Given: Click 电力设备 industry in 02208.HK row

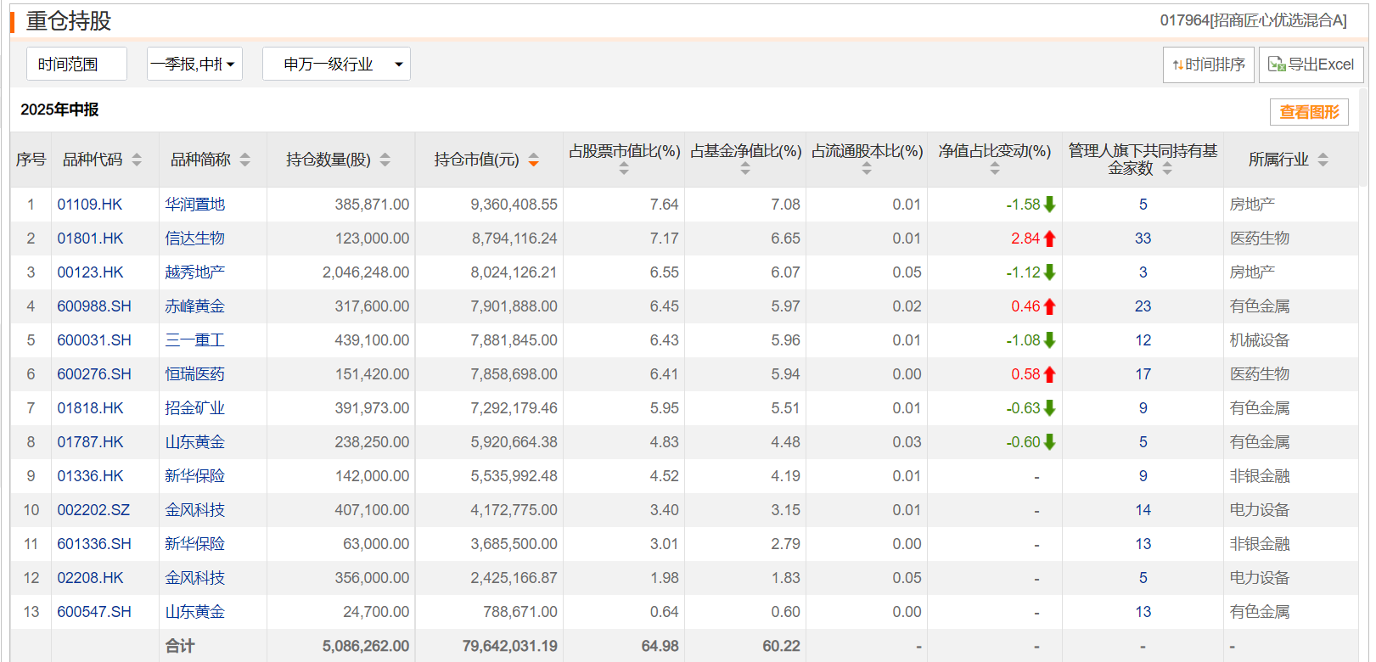Looking at the screenshot, I should (x=1260, y=578).
